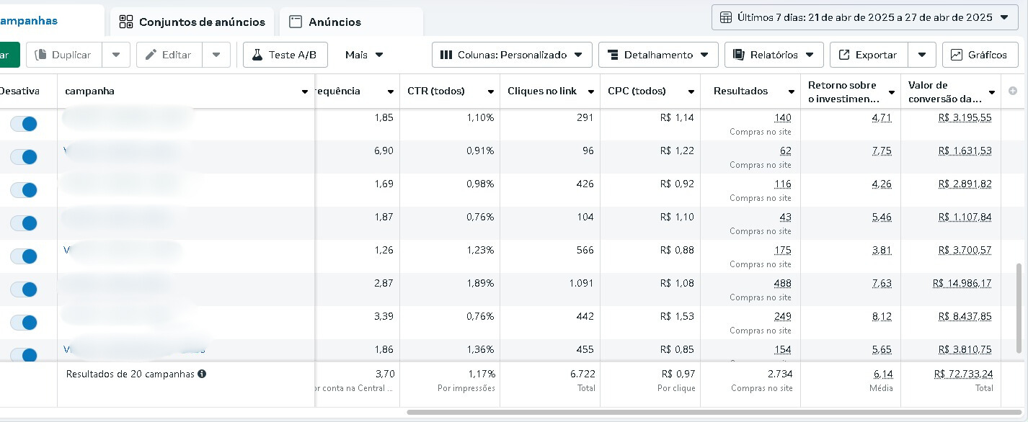Click the Editar button
Viewport: 1028px width, 422px height.
pos(169,55)
